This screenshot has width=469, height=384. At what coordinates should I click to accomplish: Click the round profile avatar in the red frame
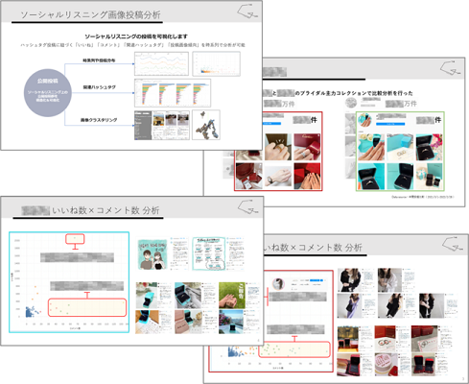click(278, 284)
